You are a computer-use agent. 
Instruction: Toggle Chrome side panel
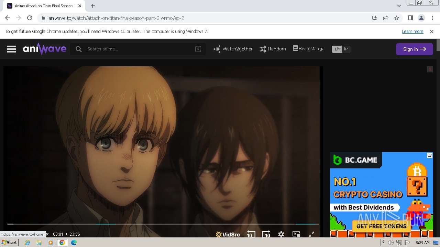410,18
